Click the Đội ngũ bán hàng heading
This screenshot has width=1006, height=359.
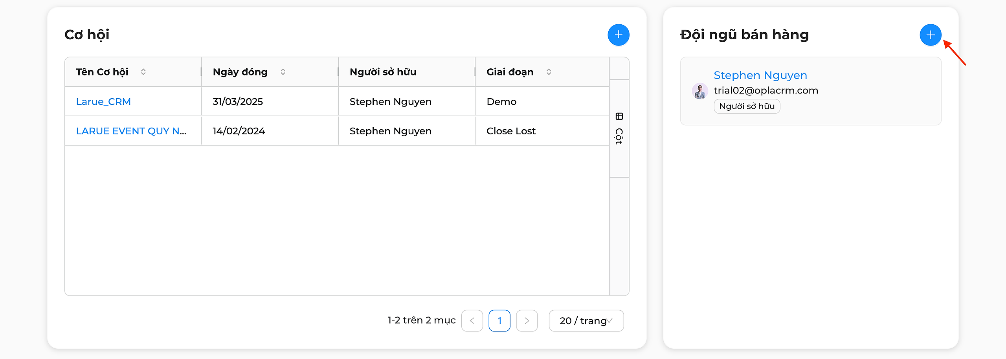745,35
